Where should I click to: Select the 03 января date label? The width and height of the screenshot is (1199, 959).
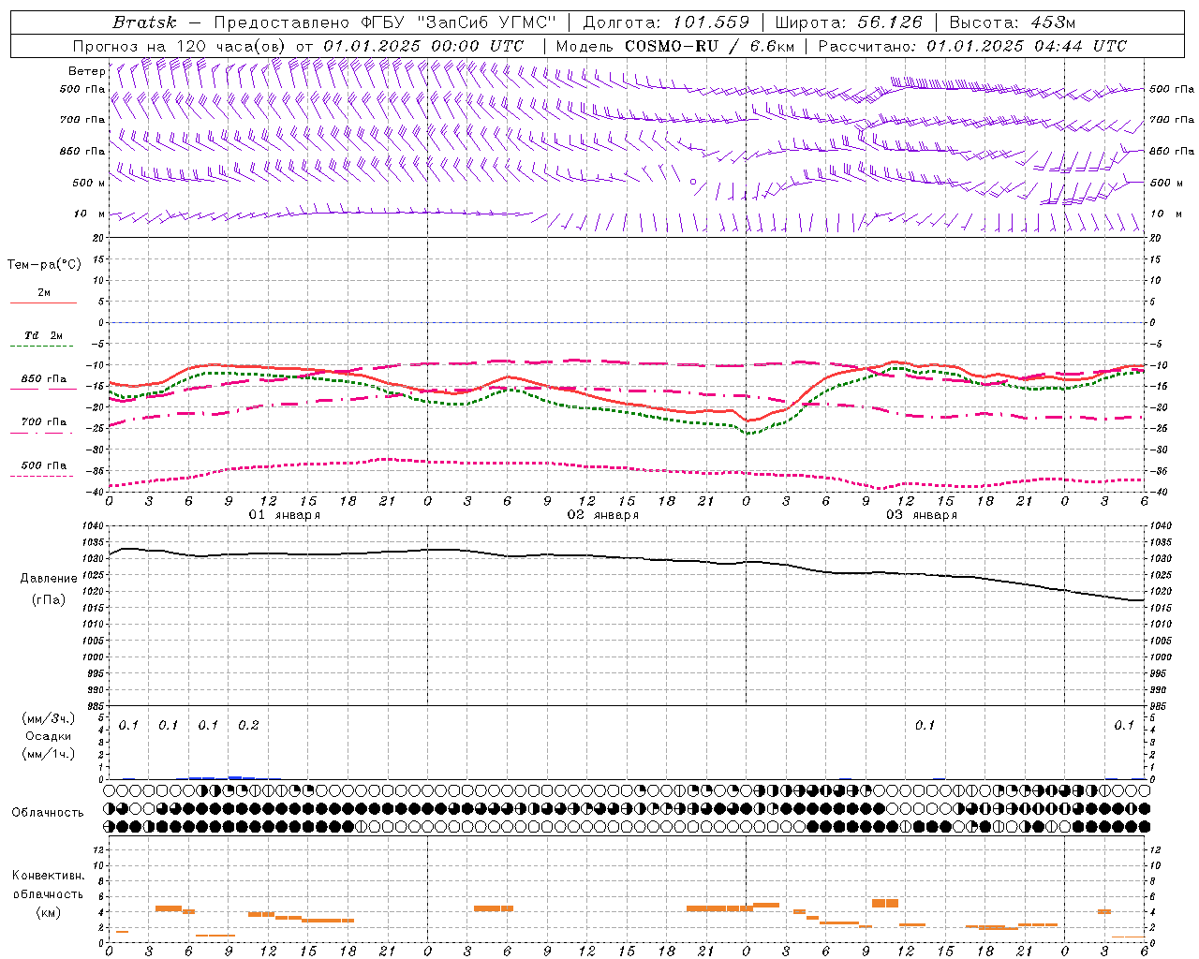[x=922, y=515]
